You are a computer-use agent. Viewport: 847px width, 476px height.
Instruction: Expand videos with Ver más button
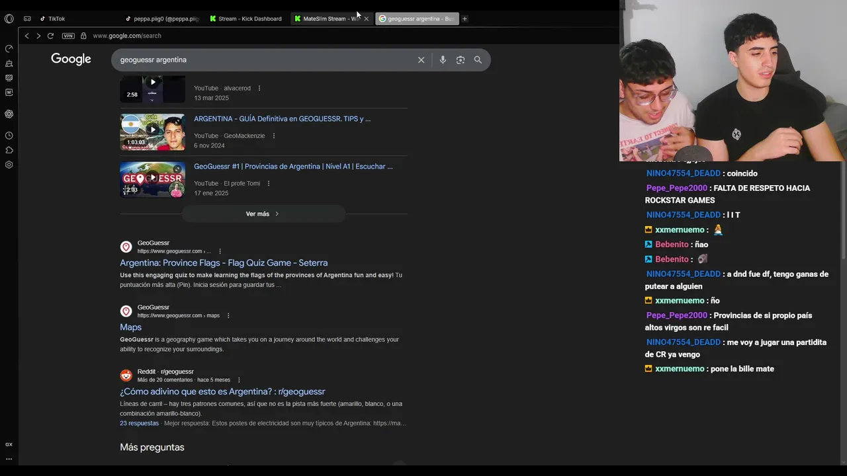[x=263, y=214]
